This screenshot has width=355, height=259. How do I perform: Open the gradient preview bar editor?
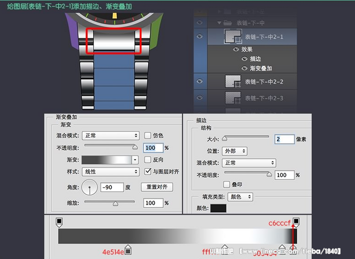point(106,160)
